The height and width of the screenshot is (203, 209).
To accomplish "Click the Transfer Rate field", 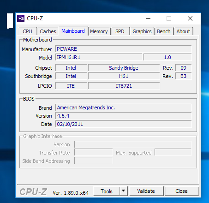I will [x=94, y=153].
